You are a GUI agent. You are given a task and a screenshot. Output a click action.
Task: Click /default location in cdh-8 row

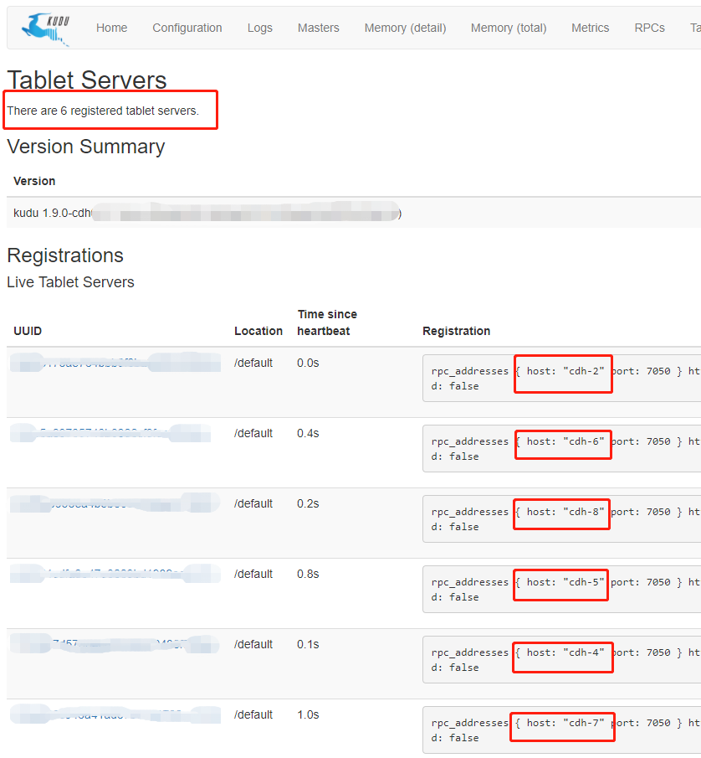point(253,503)
